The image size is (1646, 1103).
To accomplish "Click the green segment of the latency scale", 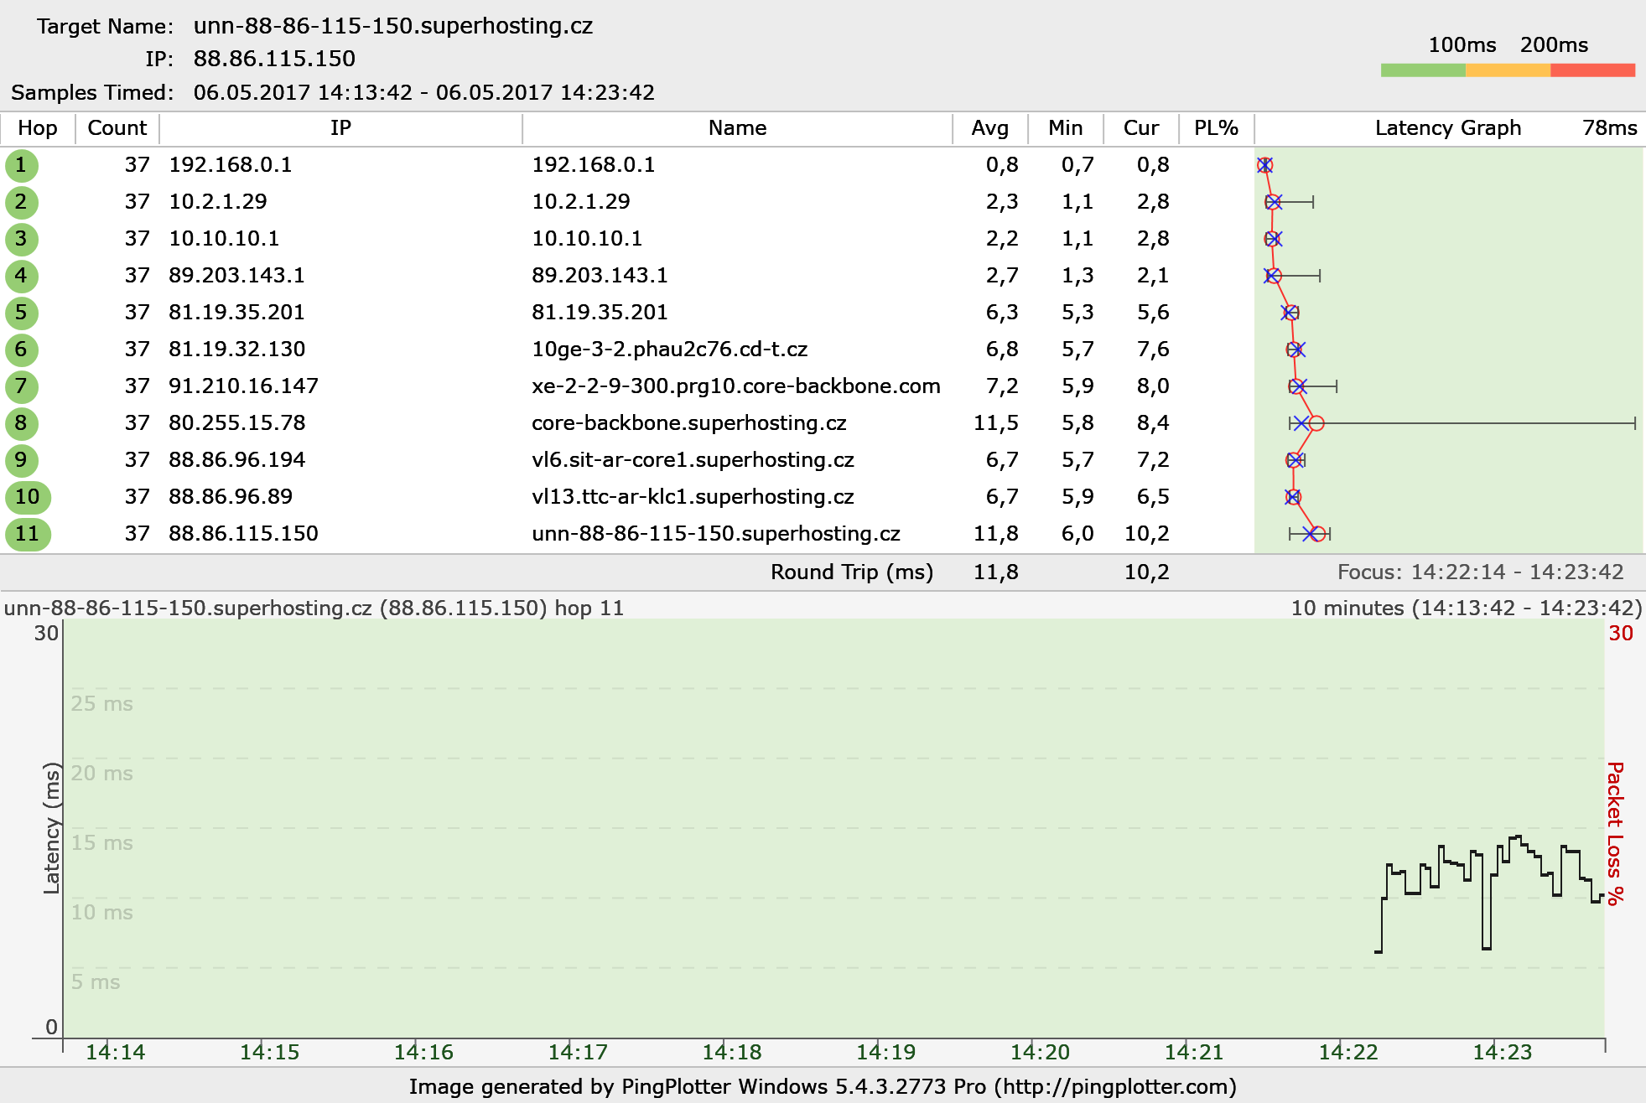I will coord(1423,70).
